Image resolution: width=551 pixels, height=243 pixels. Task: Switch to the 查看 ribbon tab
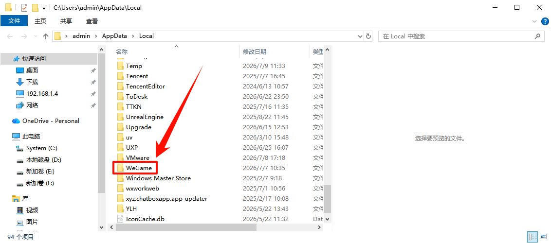click(x=92, y=21)
